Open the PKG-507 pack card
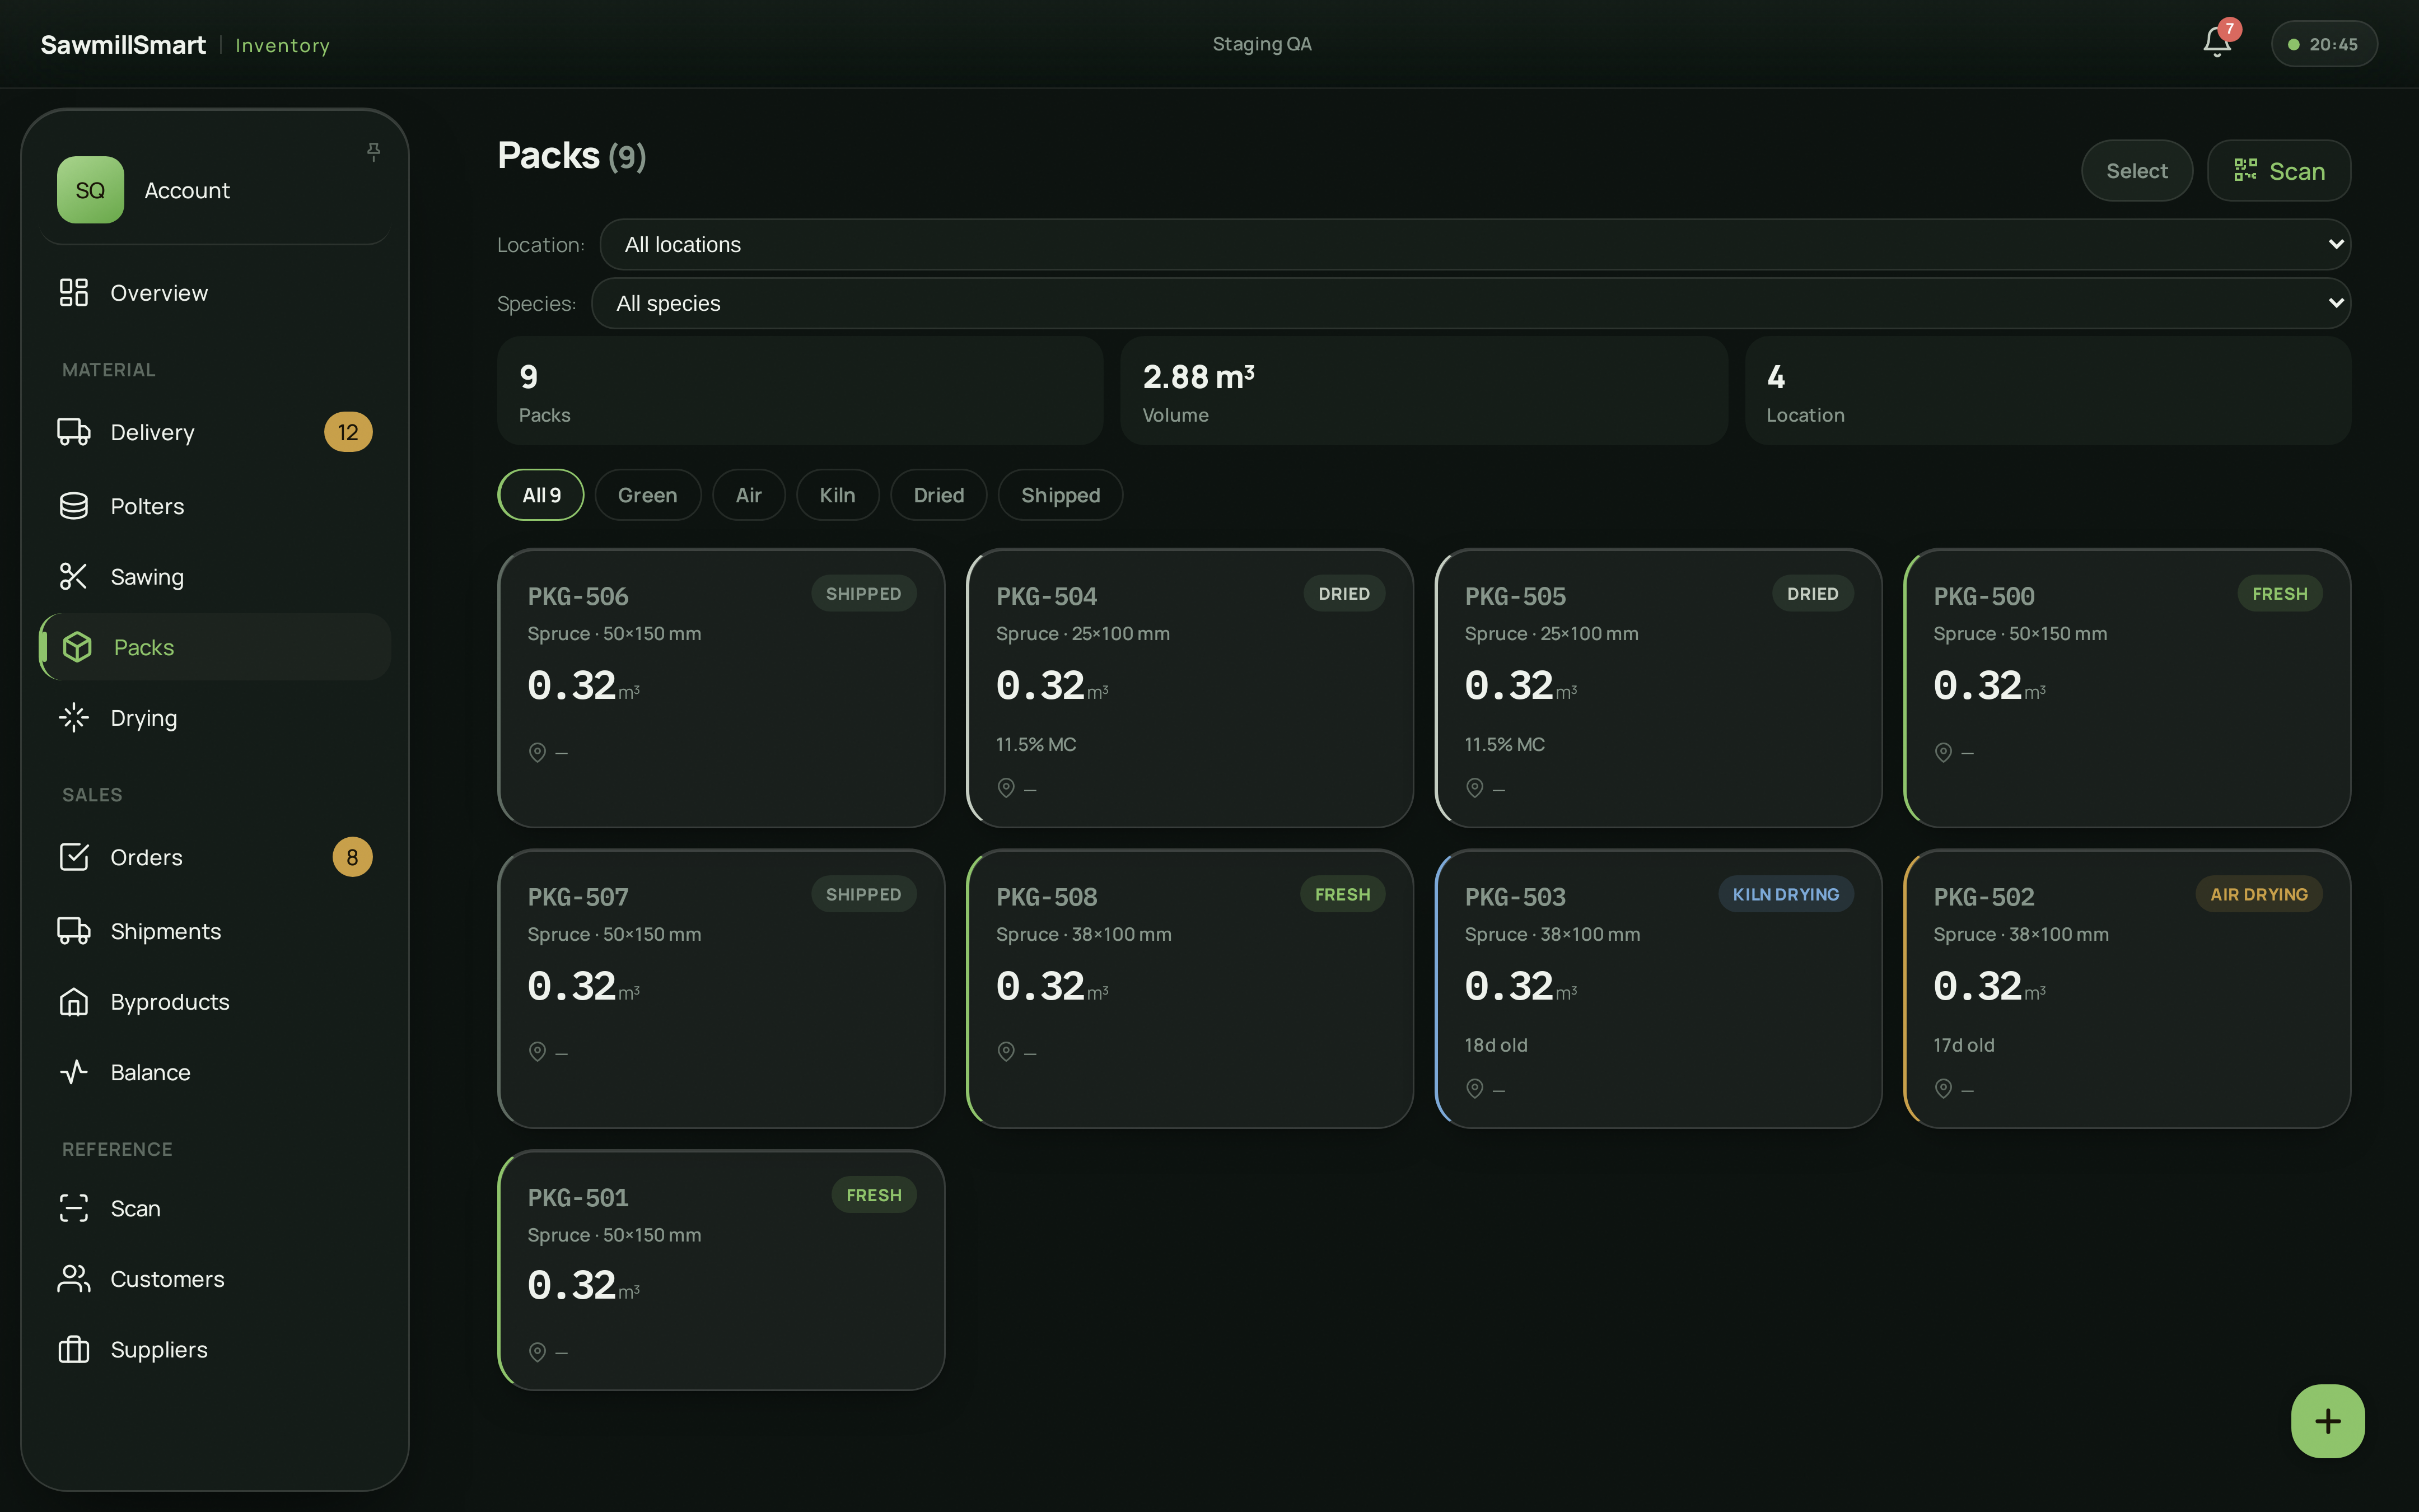This screenshot has width=2419, height=1512. [x=721, y=989]
